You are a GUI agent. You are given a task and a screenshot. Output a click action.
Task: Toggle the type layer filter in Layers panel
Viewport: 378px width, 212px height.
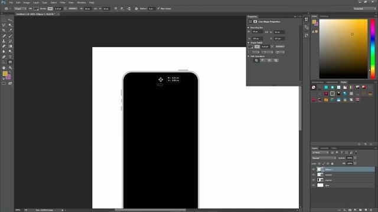coord(342,153)
